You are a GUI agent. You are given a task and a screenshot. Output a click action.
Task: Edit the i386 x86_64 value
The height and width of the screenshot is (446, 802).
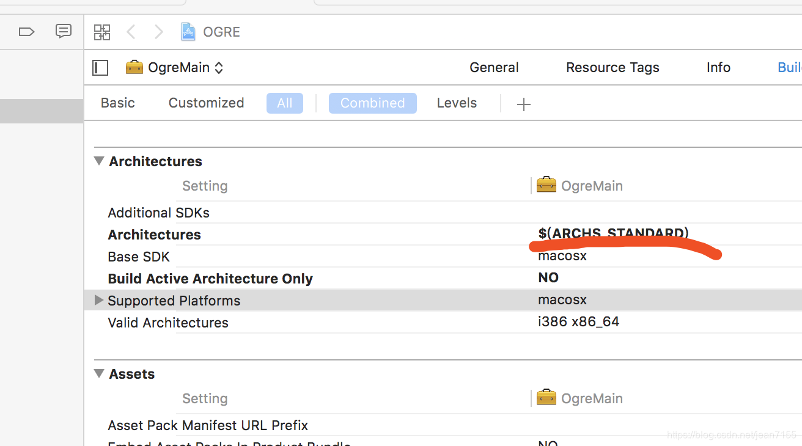click(x=579, y=322)
